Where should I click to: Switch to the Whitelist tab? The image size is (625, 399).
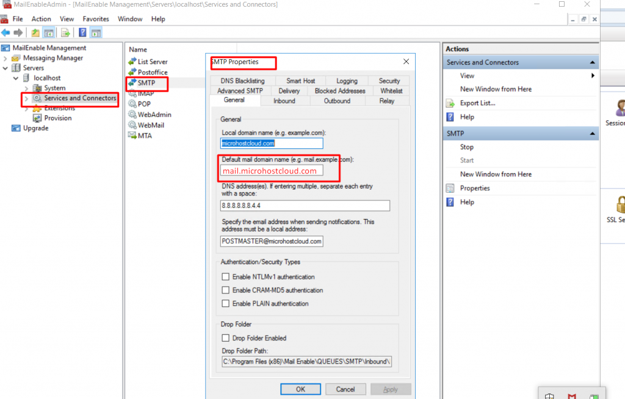coord(391,91)
